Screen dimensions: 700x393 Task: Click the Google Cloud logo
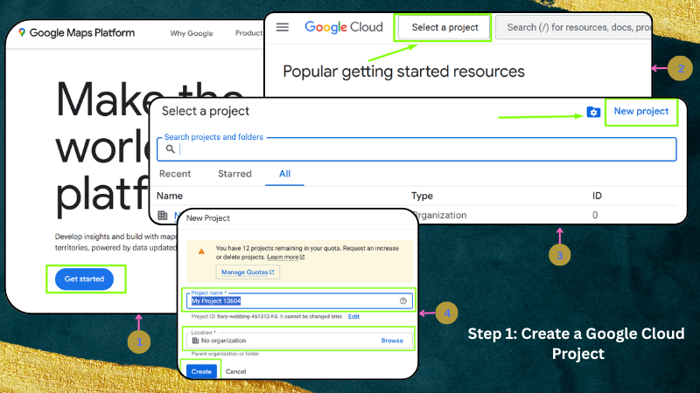click(343, 27)
